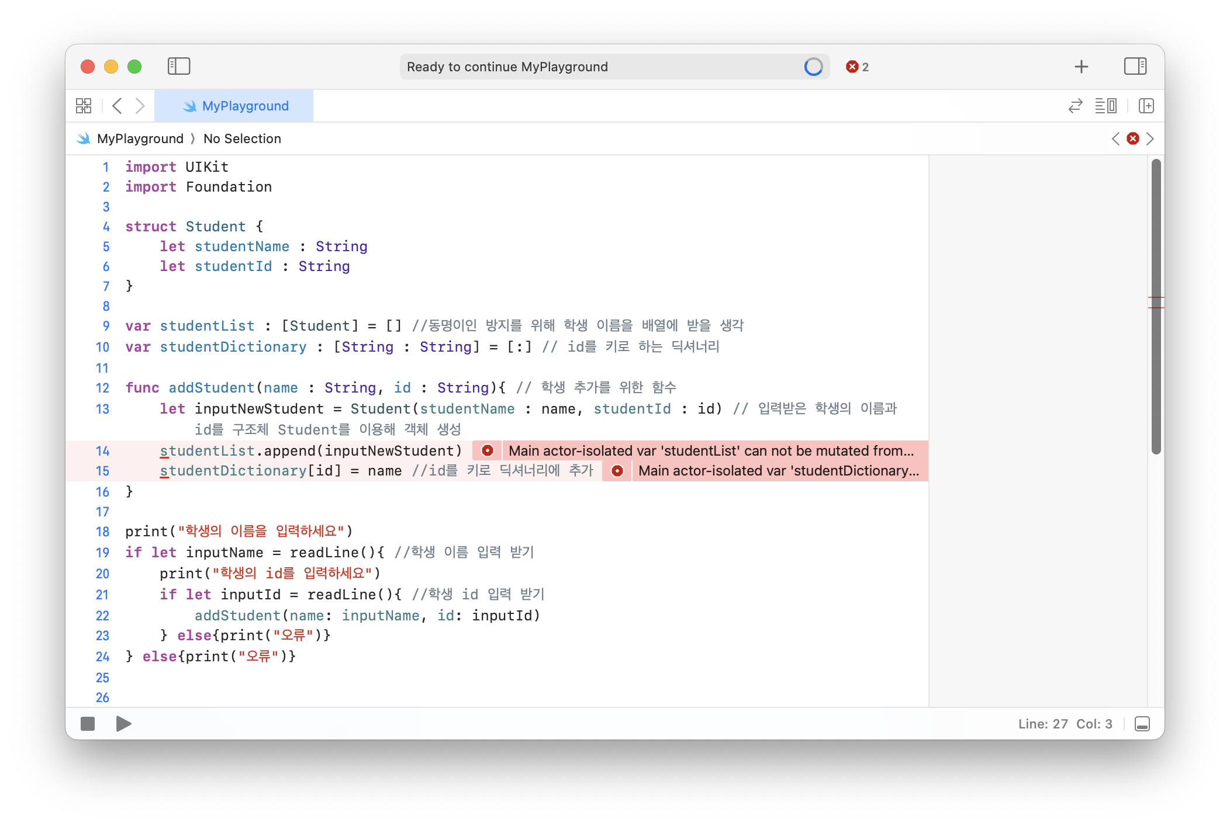Click 'import Foundation' on line 2
The height and width of the screenshot is (826, 1230).
coord(198,187)
